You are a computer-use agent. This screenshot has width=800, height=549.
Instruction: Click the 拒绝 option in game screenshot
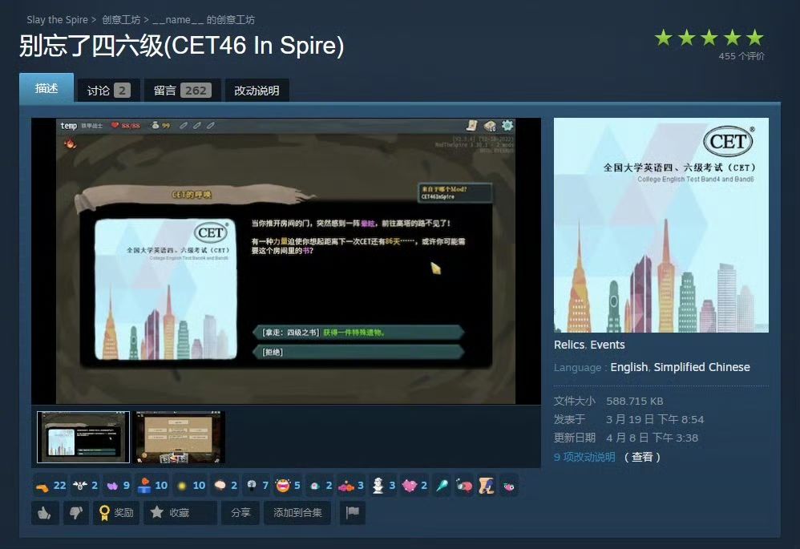click(x=358, y=352)
